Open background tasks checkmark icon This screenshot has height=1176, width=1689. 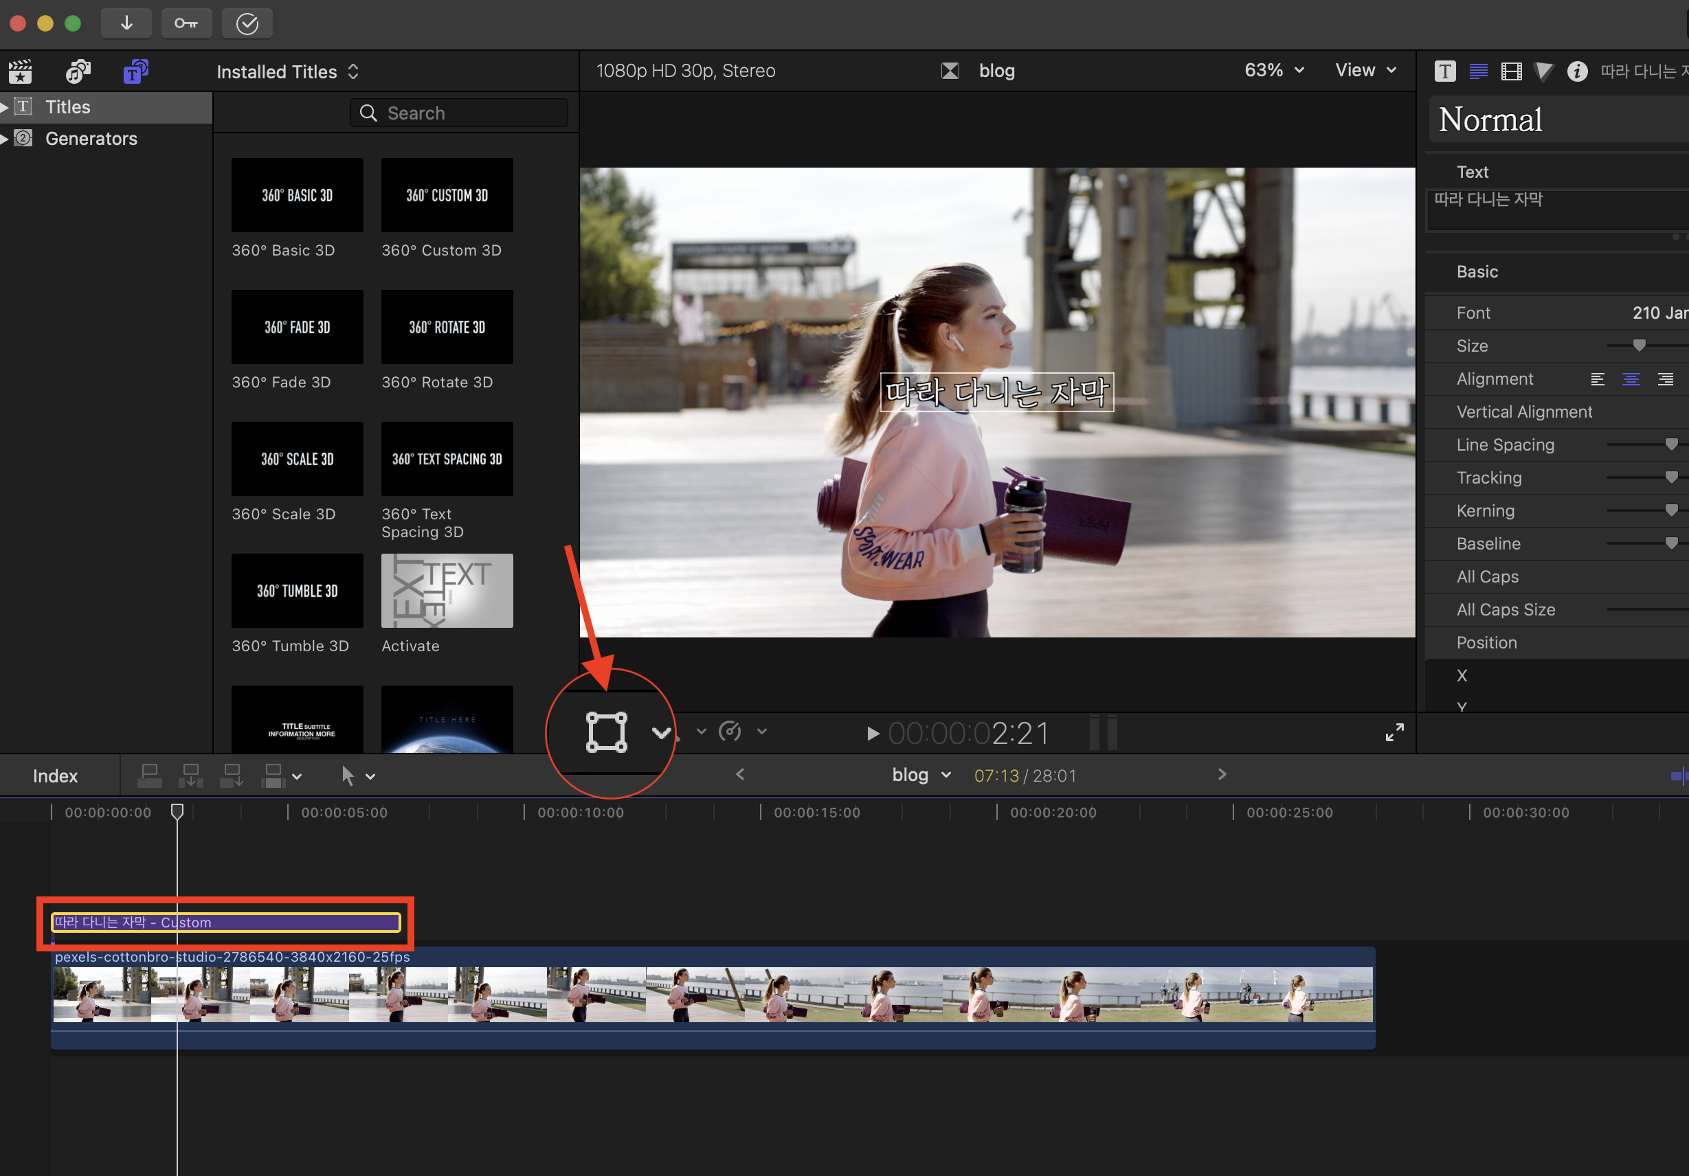click(x=247, y=23)
